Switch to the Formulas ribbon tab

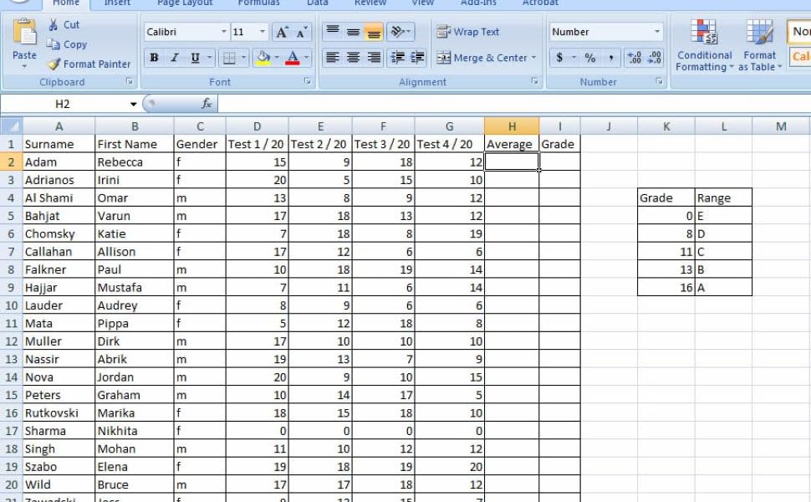pyautogui.click(x=258, y=4)
